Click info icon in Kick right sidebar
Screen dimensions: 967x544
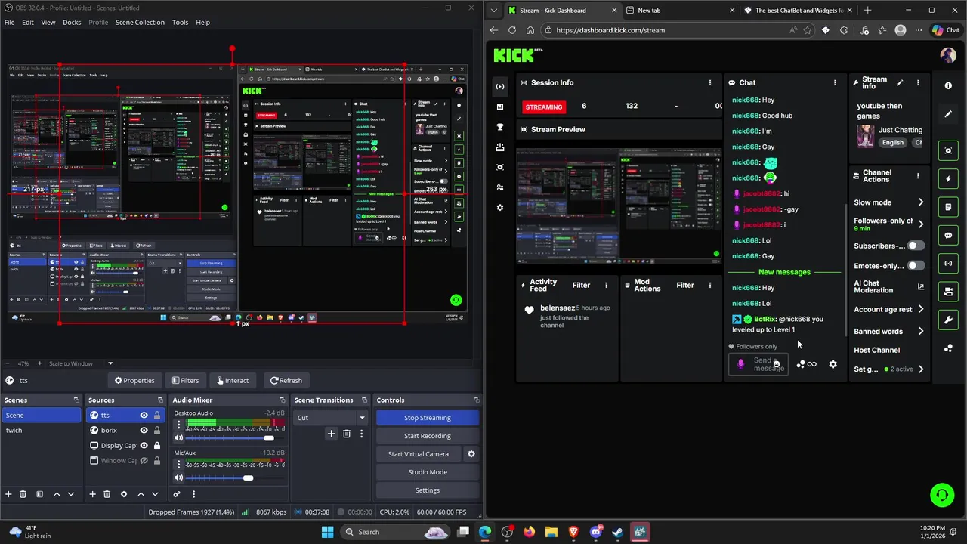tap(948, 85)
